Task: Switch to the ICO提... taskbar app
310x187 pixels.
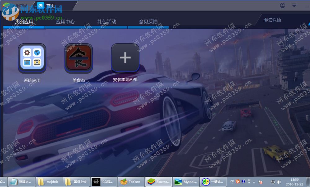Action: (104, 182)
